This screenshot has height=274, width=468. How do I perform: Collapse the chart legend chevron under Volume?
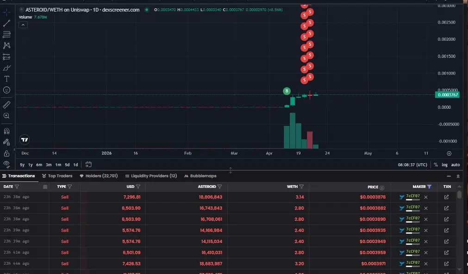click(23, 25)
